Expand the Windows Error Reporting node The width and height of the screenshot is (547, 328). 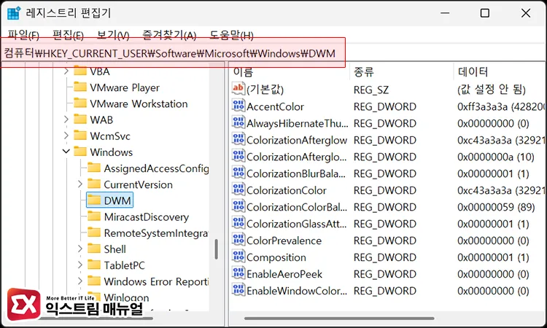tap(80, 281)
